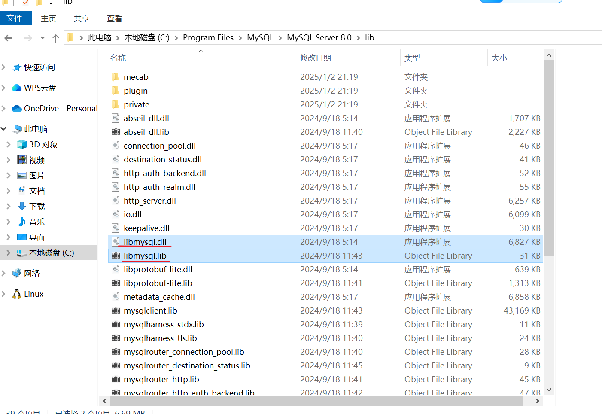Screen dimensions: 602x414
Task: Go back using the back arrow
Action: click(x=9, y=38)
